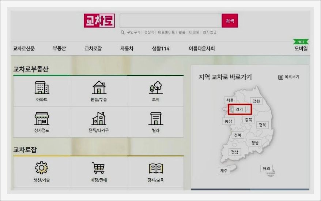
Task: Select the 강사/교육 open book icon
Action: [156, 168]
